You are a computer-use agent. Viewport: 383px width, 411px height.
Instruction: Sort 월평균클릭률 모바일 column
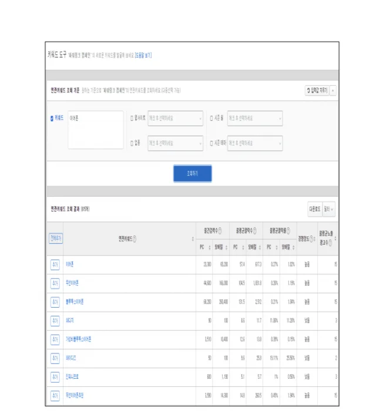point(294,247)
